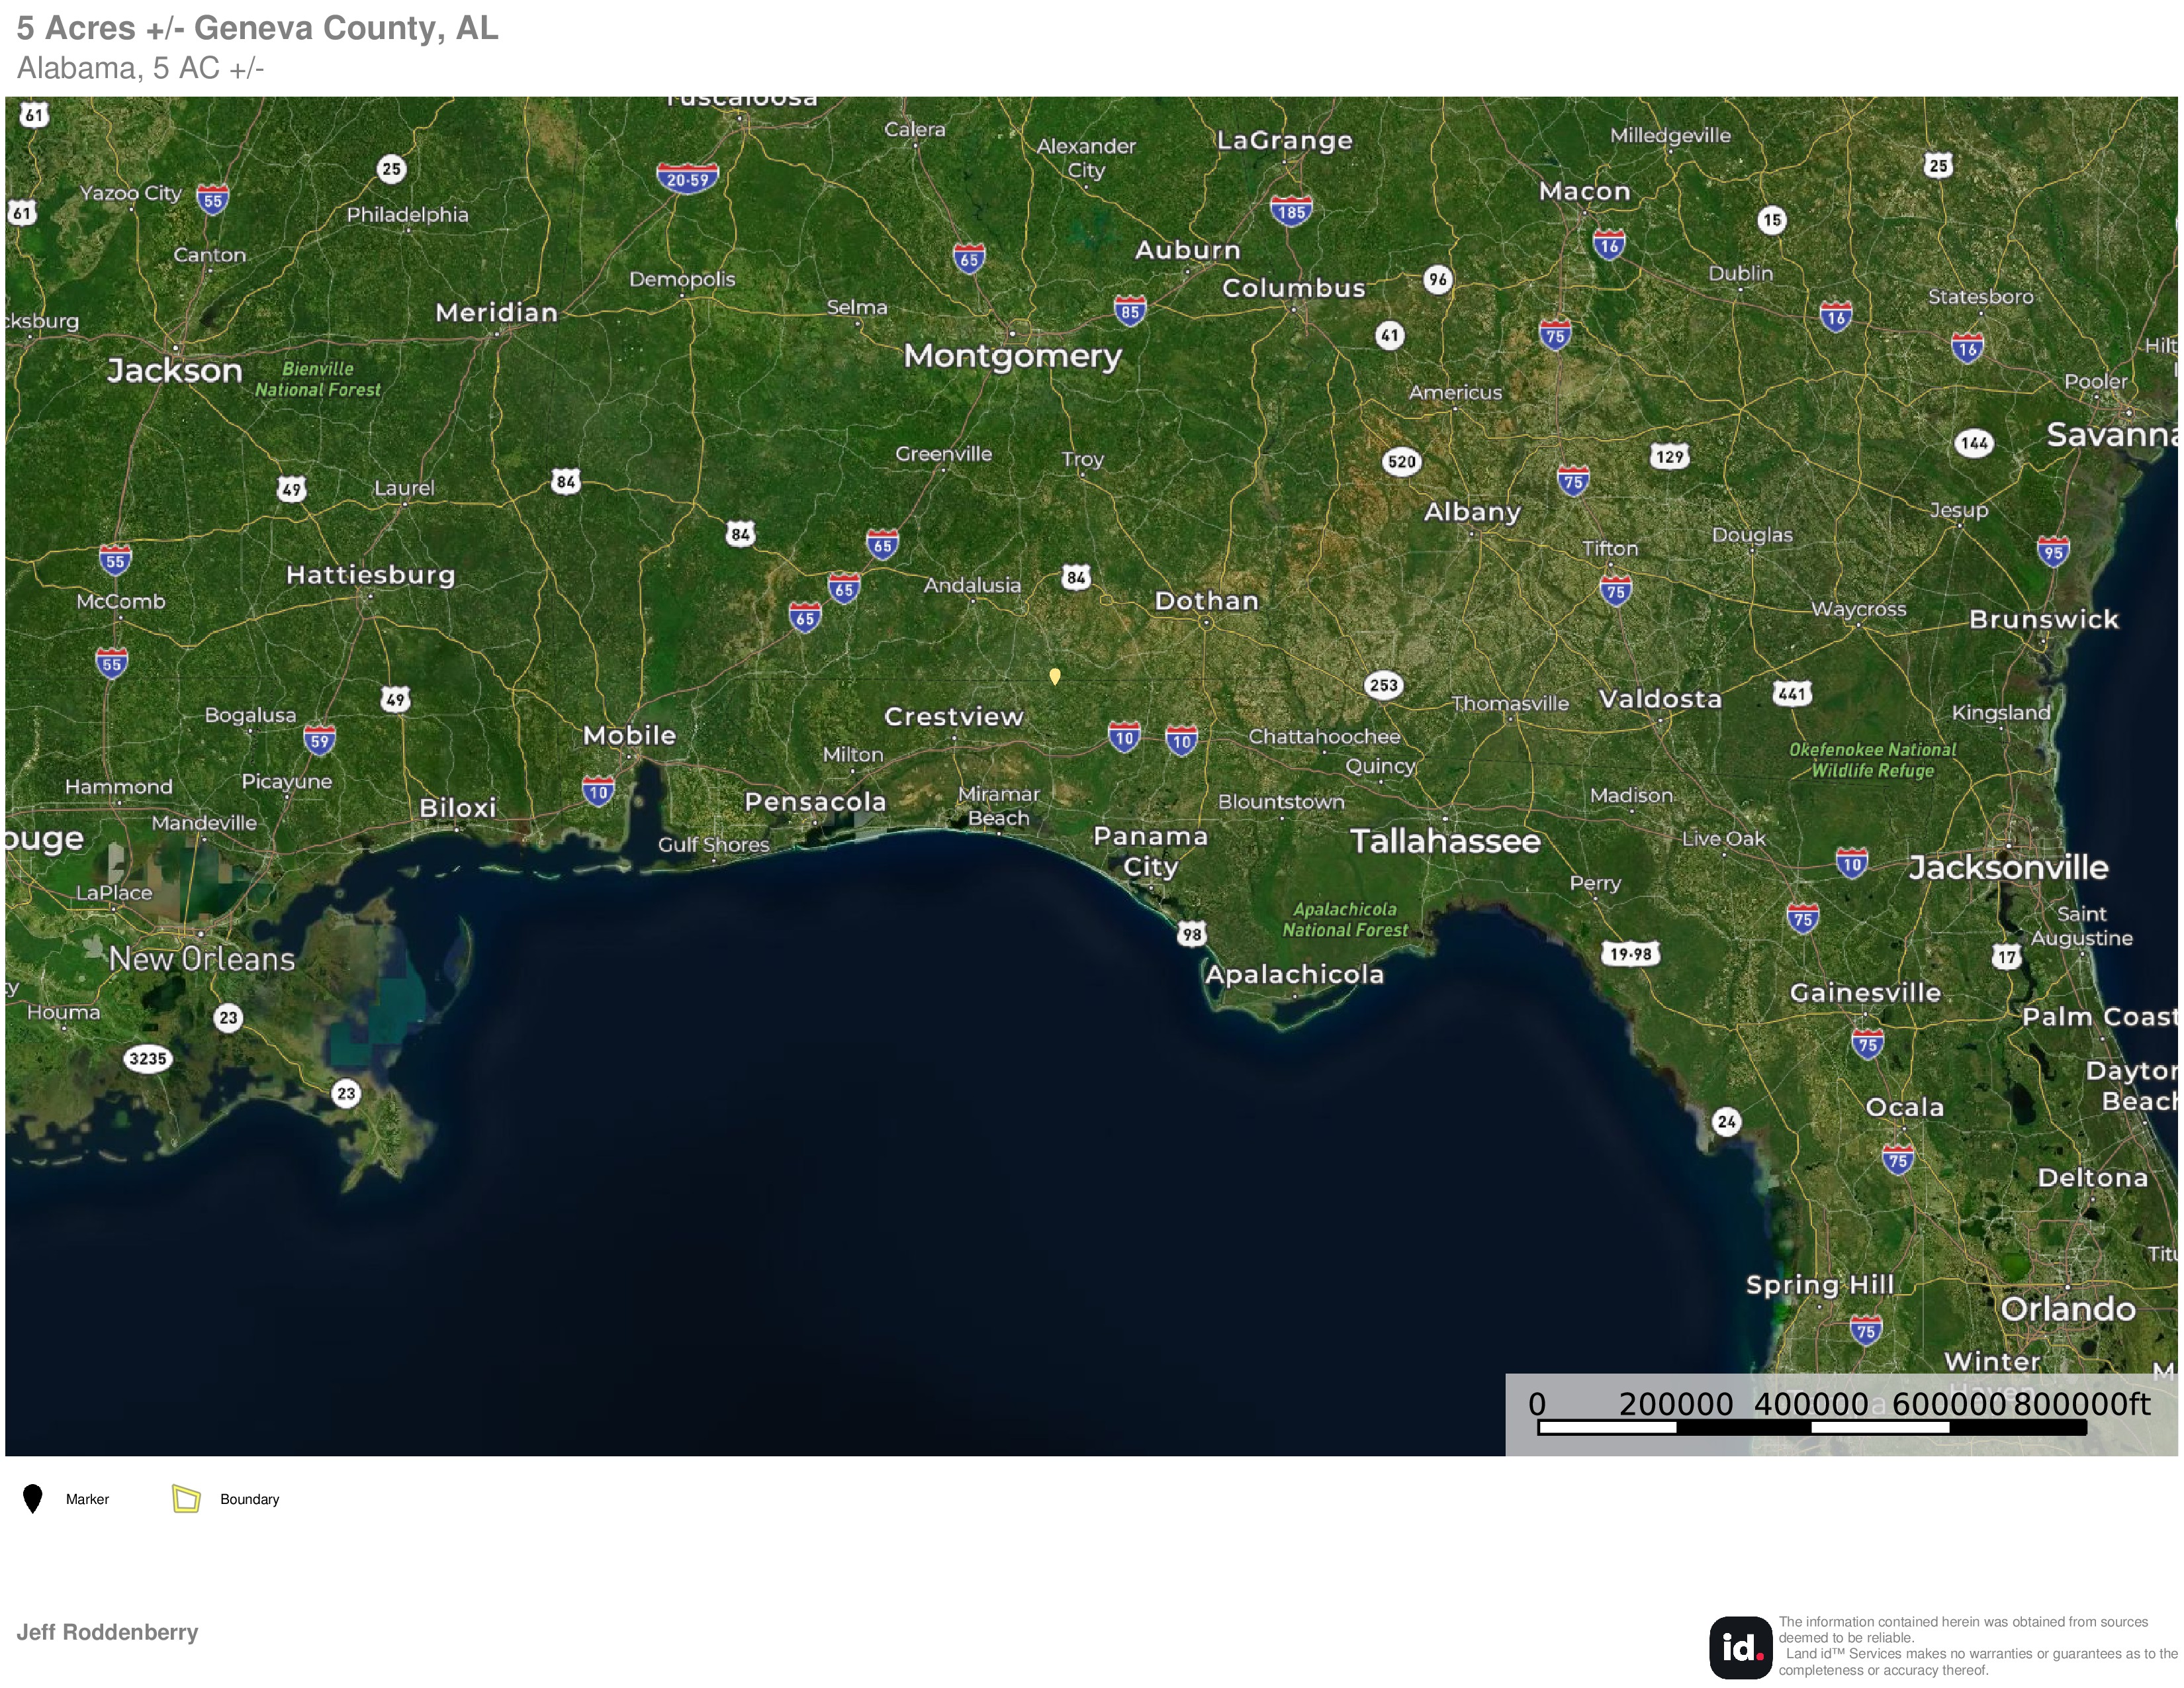The height and width of the screenshot is (1688, 2184).
Task: Click the I-10 shield near Mobile
Action: [598, 792]
